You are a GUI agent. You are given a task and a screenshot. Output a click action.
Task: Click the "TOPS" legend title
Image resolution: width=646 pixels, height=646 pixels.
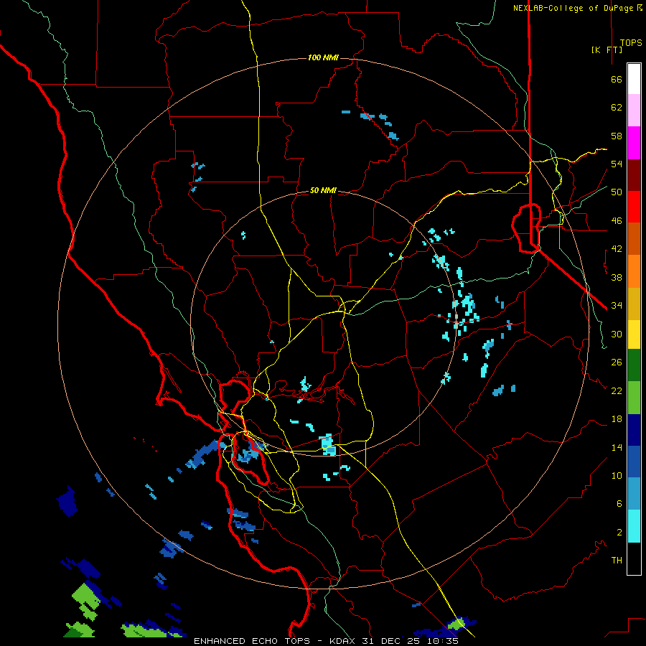click(631, 43)
